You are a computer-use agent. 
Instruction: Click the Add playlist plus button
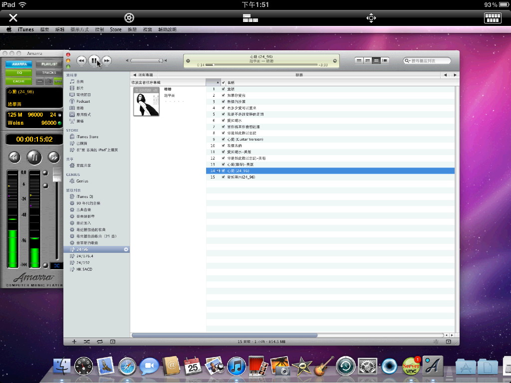[74, 342]
